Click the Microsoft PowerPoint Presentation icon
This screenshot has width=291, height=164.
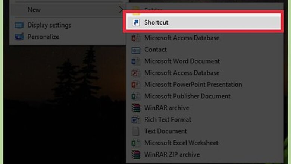pyautogui.click(x=136, y=85)
